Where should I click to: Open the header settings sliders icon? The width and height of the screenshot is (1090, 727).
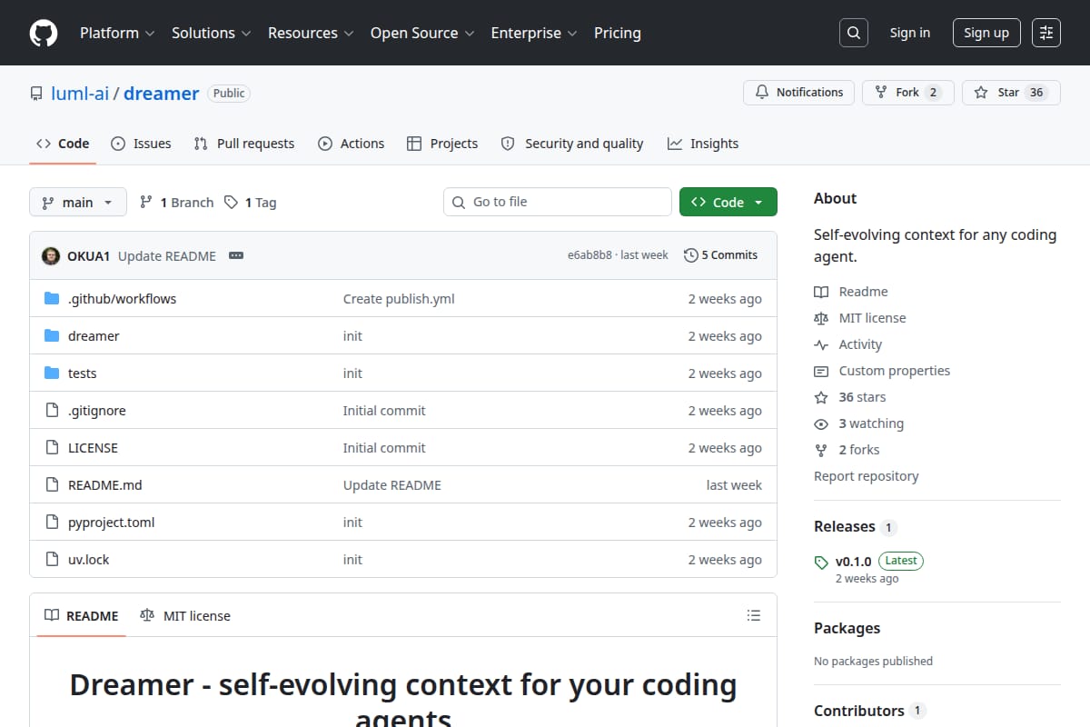pos(1046,33)
